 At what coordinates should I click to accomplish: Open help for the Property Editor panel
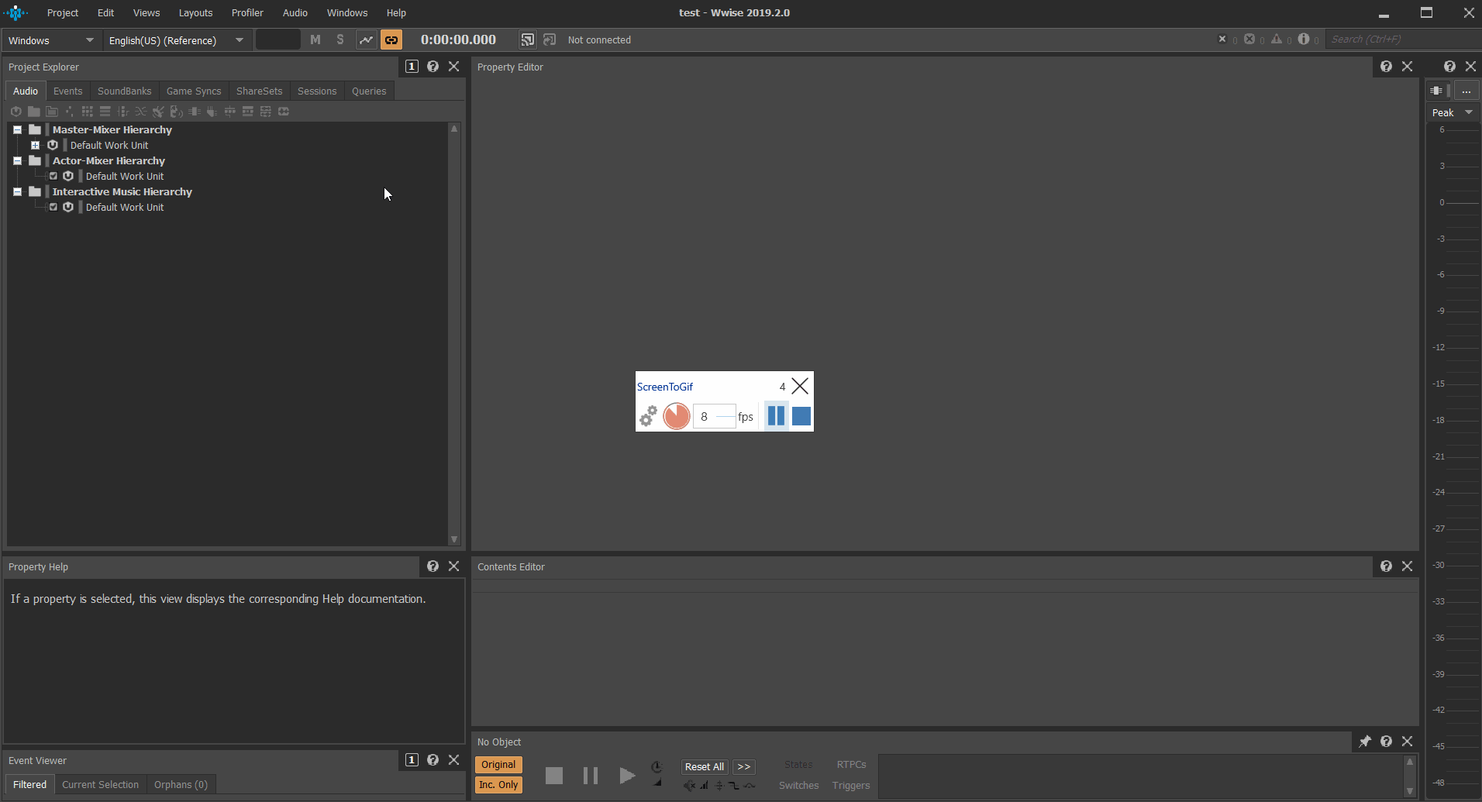pyautogui.click(x=1386, y=67)
